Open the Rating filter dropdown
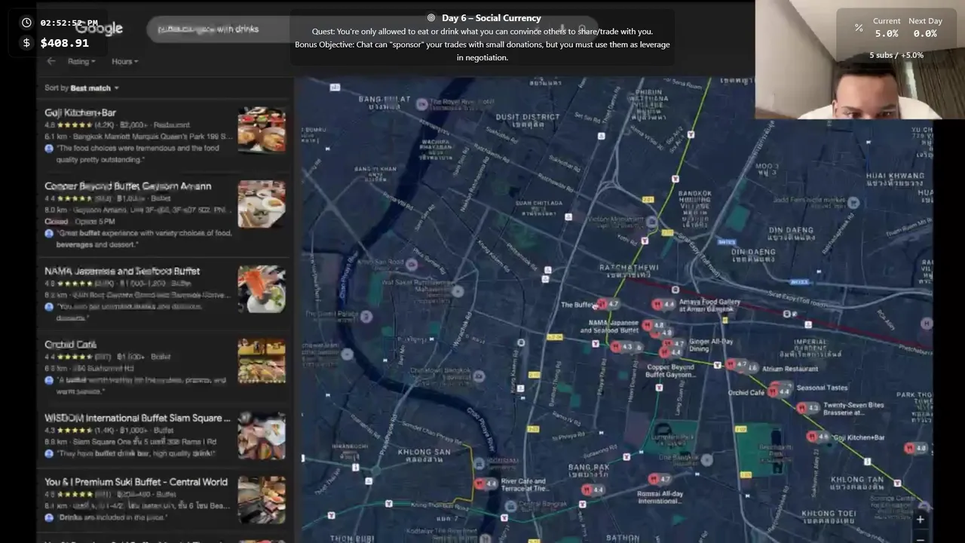Screen dimensions: 965x543 click(x=81, y=62)
